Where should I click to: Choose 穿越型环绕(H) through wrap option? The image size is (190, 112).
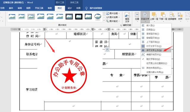156,38
